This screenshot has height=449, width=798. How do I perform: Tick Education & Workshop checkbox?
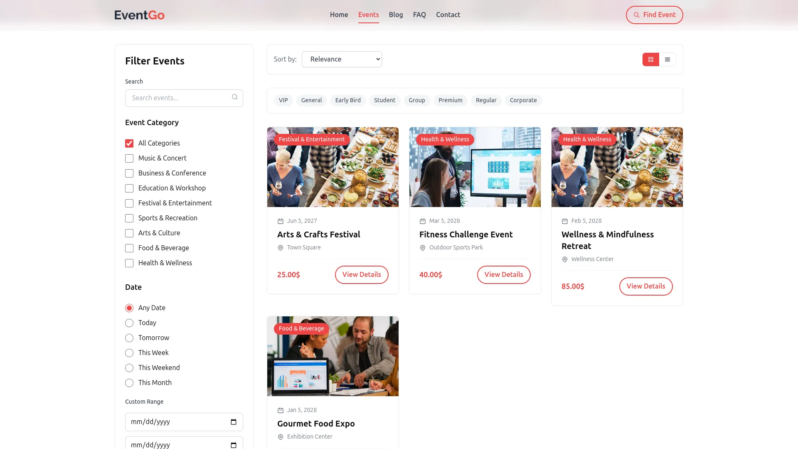pyautogui.click(x=129, y=188)
